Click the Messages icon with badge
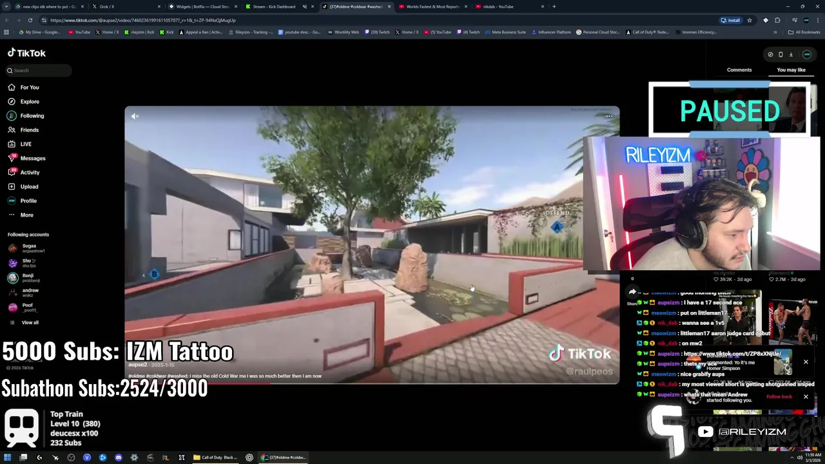825x464 pixels. 12,158
